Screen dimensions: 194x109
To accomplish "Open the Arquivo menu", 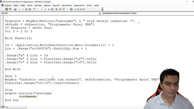I will coord(8,5).
